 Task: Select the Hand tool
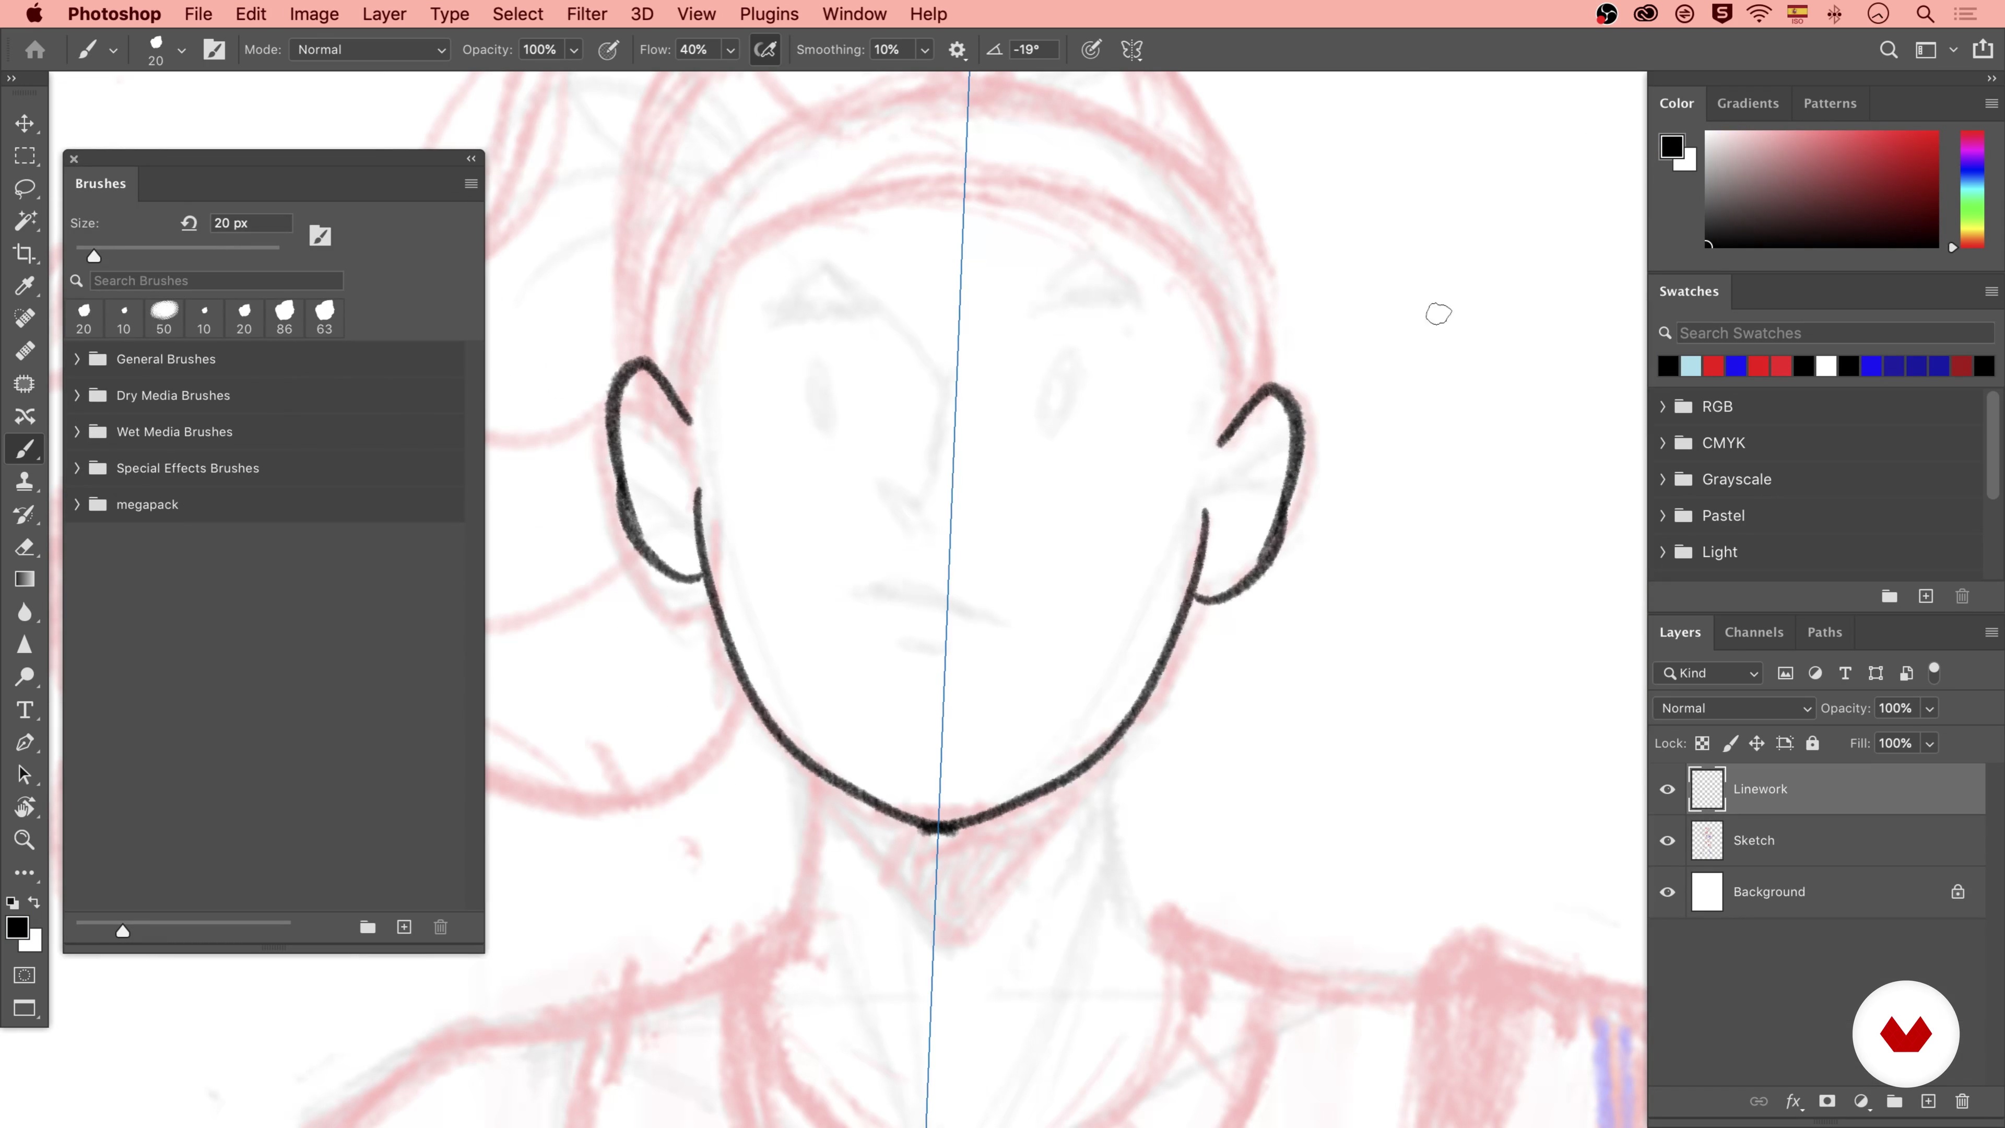(x=25, y=807)
